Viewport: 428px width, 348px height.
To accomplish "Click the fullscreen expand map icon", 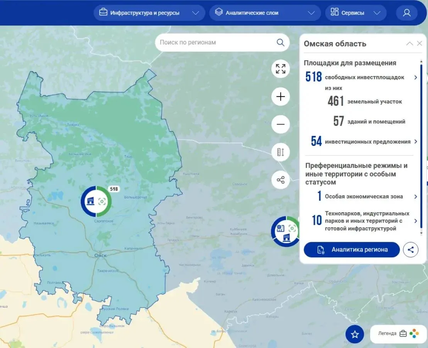I will pos(281,69).
